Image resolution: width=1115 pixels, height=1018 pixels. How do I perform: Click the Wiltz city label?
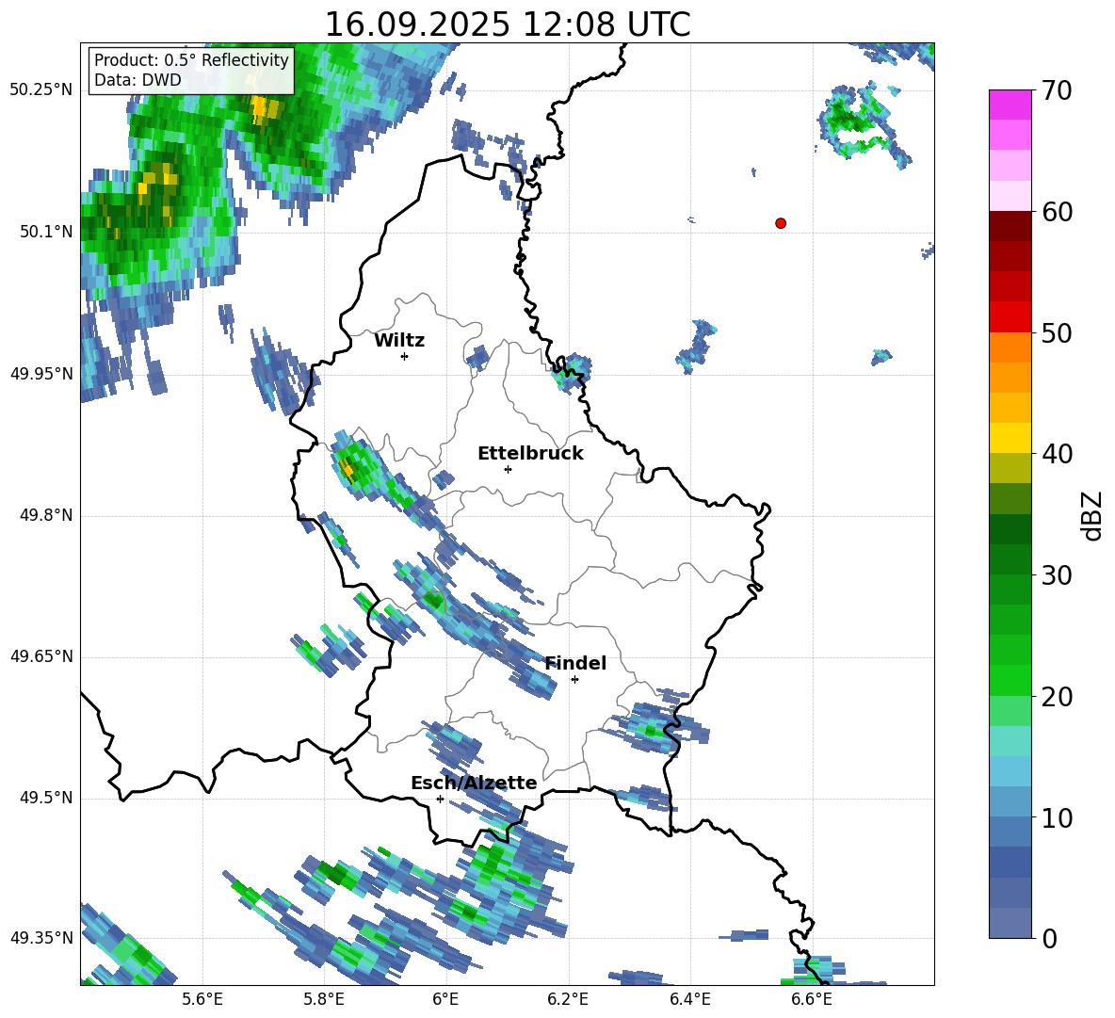(399, 341)
